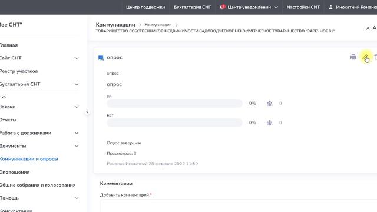The width and height of the screenshot is (377, 212).
Task: Open 'Оповещения' sidebar item
Action: [x=15, y=172]
